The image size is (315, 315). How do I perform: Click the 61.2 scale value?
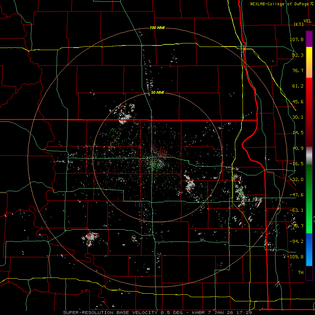tap(298, 86)
